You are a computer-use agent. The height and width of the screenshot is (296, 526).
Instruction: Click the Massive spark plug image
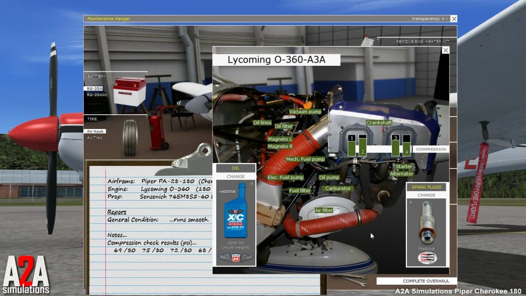427,224
